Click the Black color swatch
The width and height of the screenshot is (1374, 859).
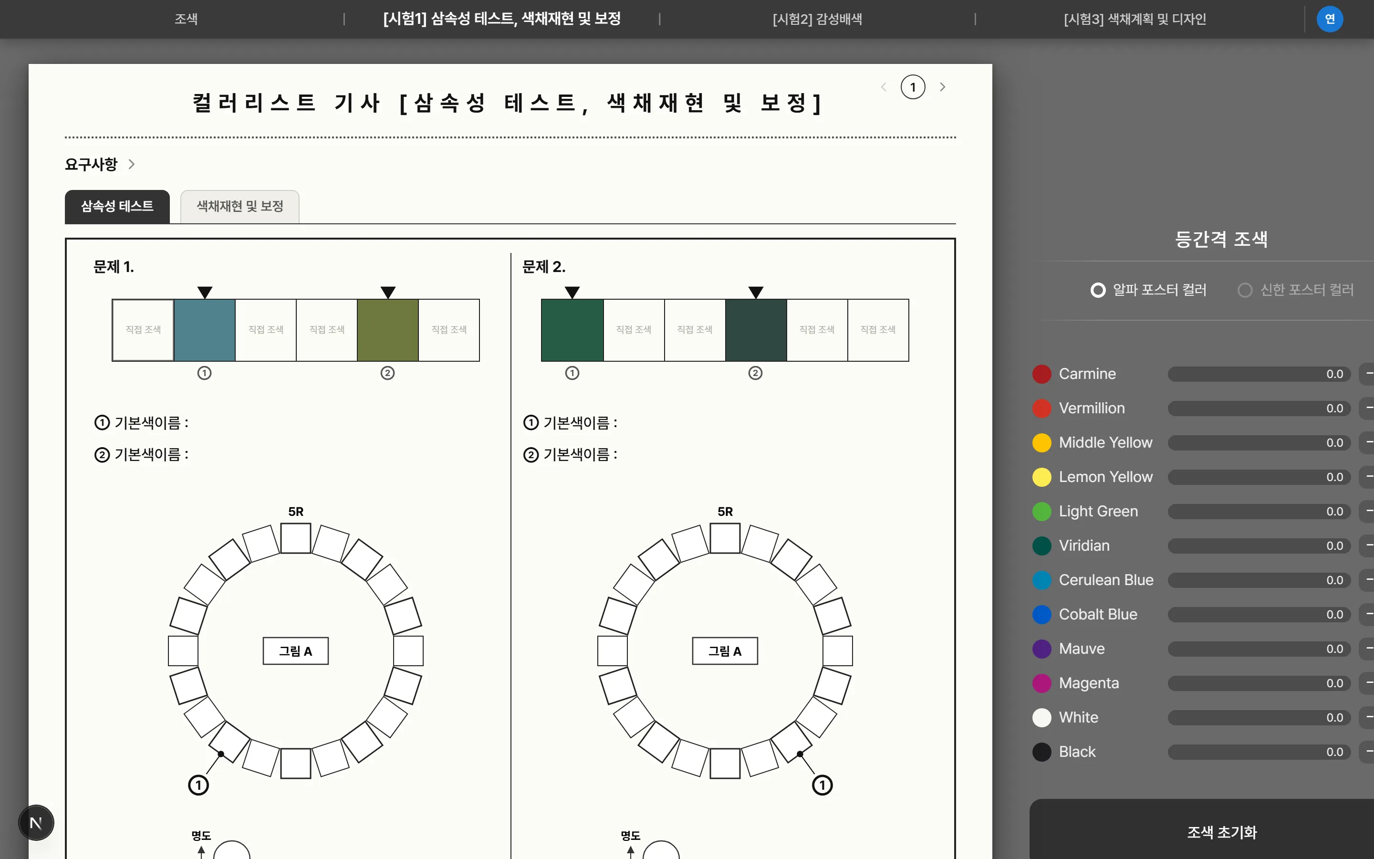click(1042, 752)
